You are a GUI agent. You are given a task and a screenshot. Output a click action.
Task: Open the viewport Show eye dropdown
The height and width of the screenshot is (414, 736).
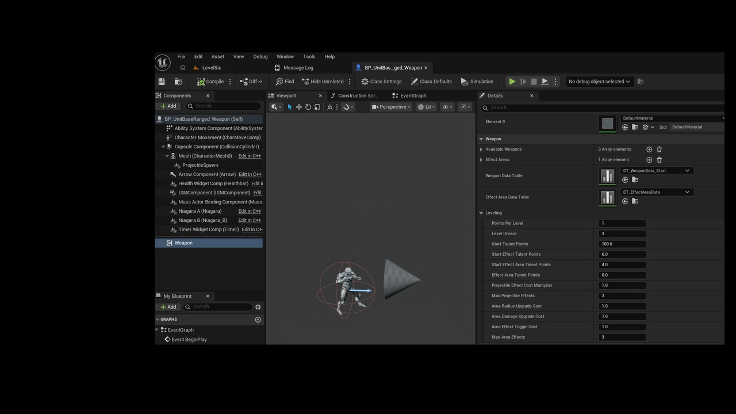(x=447, y=107)
